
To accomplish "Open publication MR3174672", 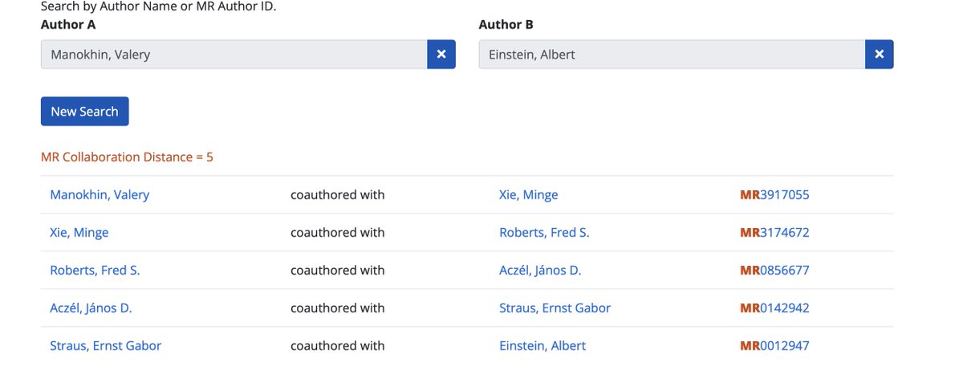I will tap(774, 232).
